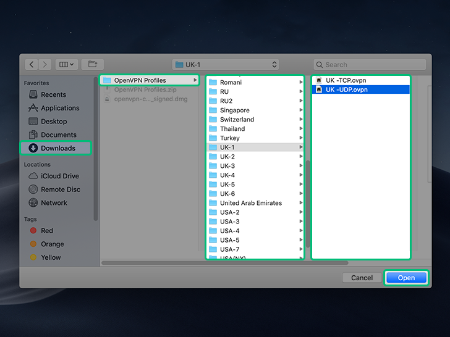Screen dimensions: 450x337
Task: Open Recents in Favorites sidebar
Action: (53, 94)
